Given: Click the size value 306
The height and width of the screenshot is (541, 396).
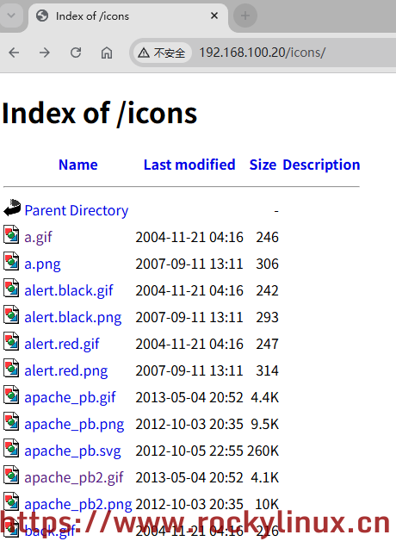Looking at the screenshot, I should pyautogui.click(x=267, y=264).
